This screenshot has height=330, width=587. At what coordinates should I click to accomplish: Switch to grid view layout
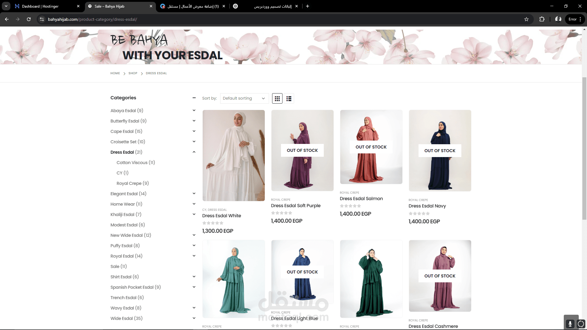pyautogui.click(x=277, y=98)
